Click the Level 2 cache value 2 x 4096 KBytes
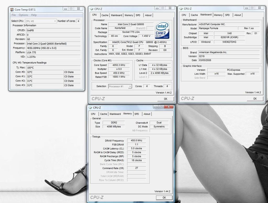The width and height of the screenshot is (268, 203). (x=159, y=73)
